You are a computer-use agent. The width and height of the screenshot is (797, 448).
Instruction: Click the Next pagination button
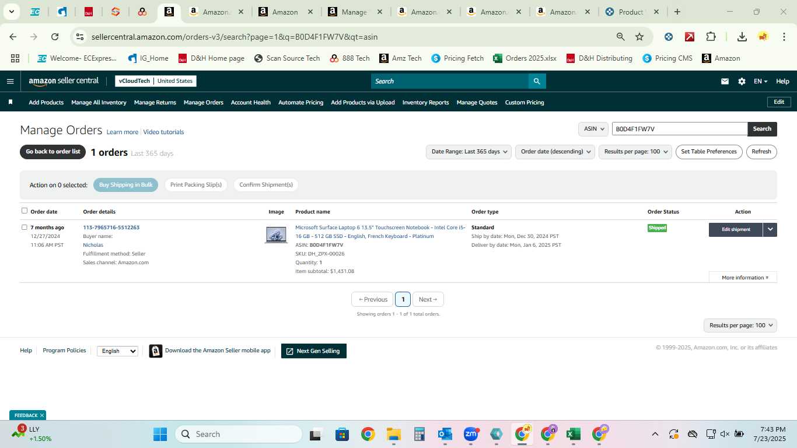[428, 299]
